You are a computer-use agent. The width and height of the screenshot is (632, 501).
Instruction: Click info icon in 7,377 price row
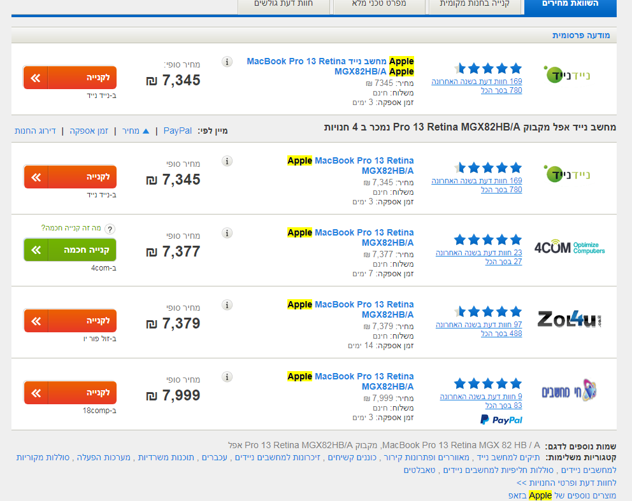(227, 233)
